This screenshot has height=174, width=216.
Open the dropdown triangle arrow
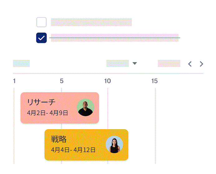pyautogui.click(x=135, y=63)
